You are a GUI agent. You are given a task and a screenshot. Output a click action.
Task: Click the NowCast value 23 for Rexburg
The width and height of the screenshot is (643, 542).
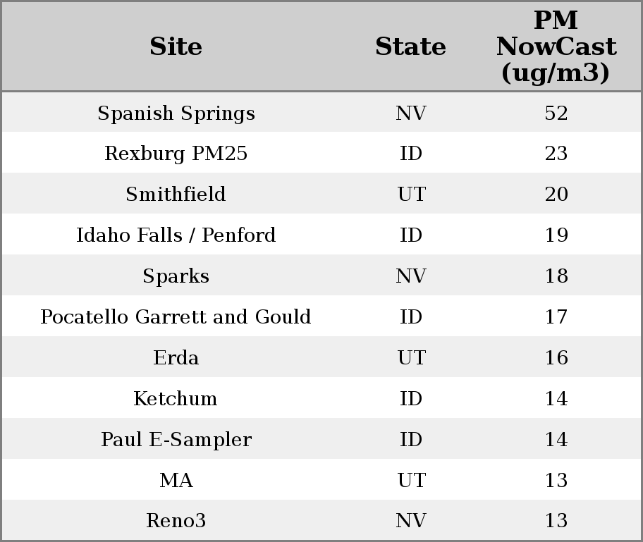click(x=556, y=154)
